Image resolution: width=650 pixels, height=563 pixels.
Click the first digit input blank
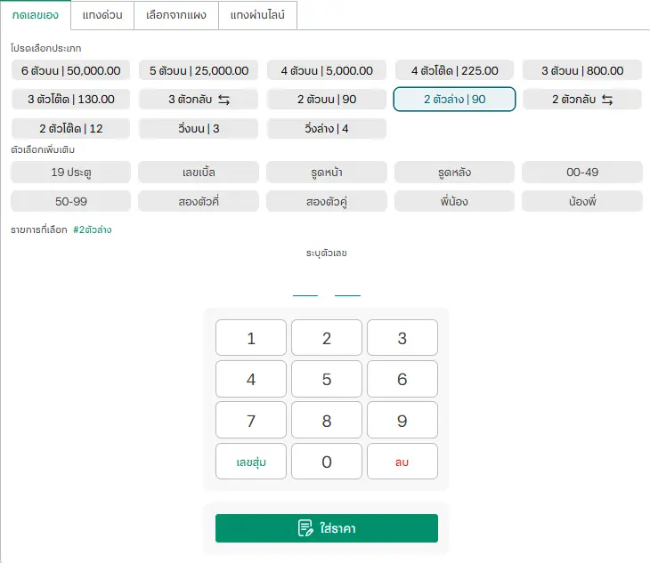305,286
